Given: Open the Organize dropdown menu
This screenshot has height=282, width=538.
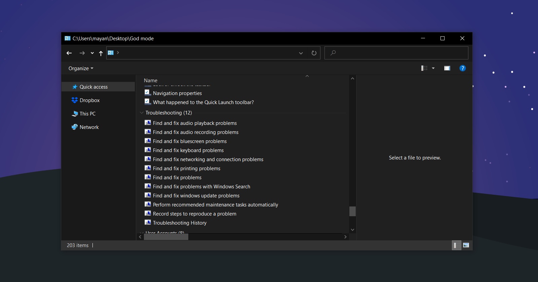Looking at the screenshot, I should tap(81, 68).
